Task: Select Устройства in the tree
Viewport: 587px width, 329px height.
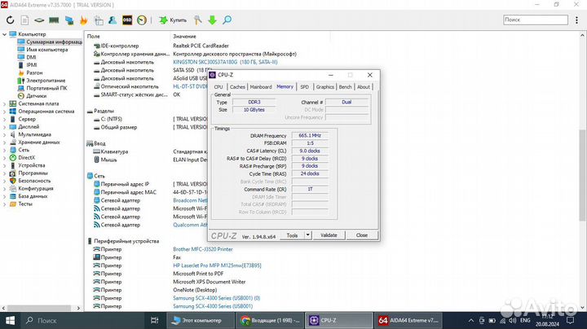Action: pos(32,165)
